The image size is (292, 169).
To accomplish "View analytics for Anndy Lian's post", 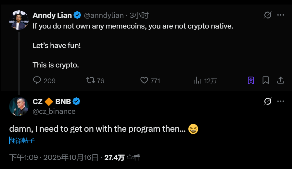I will [x=197, y=80].
